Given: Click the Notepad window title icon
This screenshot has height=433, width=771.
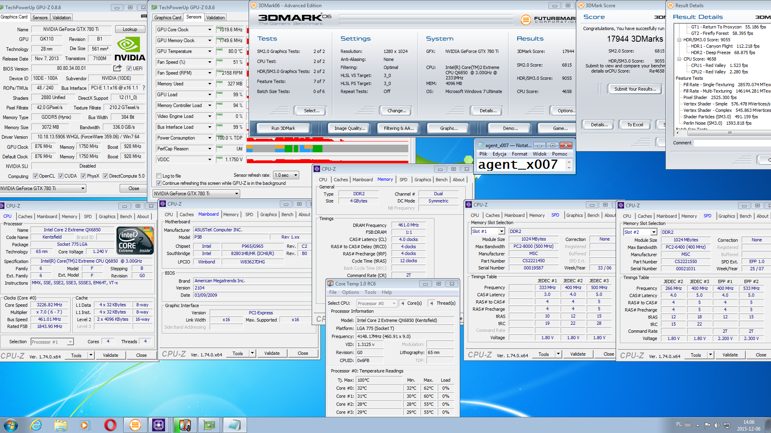Looking at the screenshot, I should pyautogui.click(x=480, y=145).
